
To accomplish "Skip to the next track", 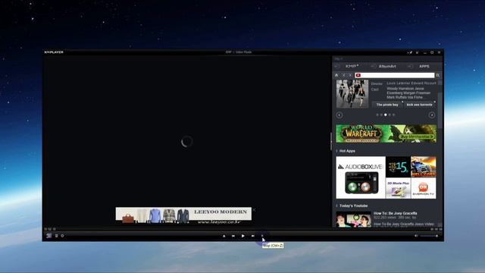I will pos(252,236).
